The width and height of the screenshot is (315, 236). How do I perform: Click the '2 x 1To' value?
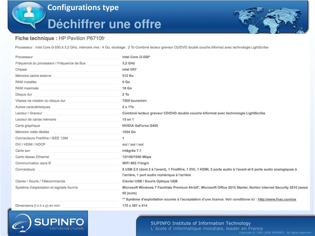(x=128, y=107)
